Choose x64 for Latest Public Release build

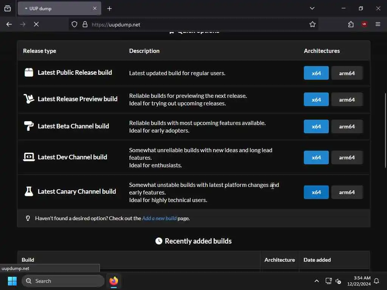316,73
